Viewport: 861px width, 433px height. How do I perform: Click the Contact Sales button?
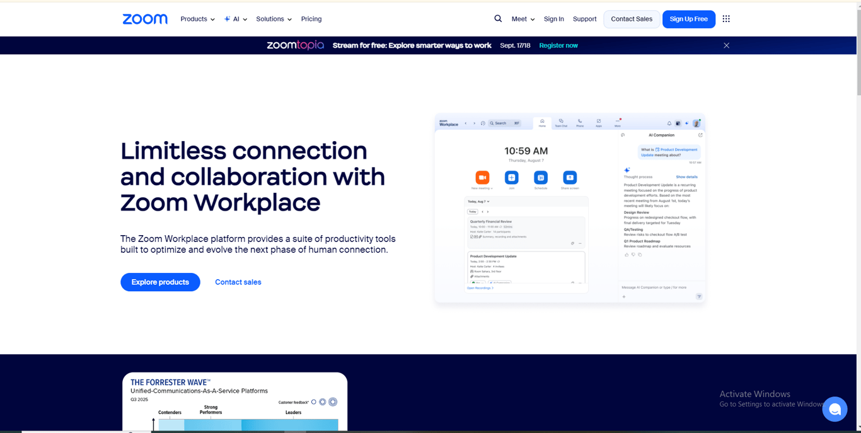632,19
